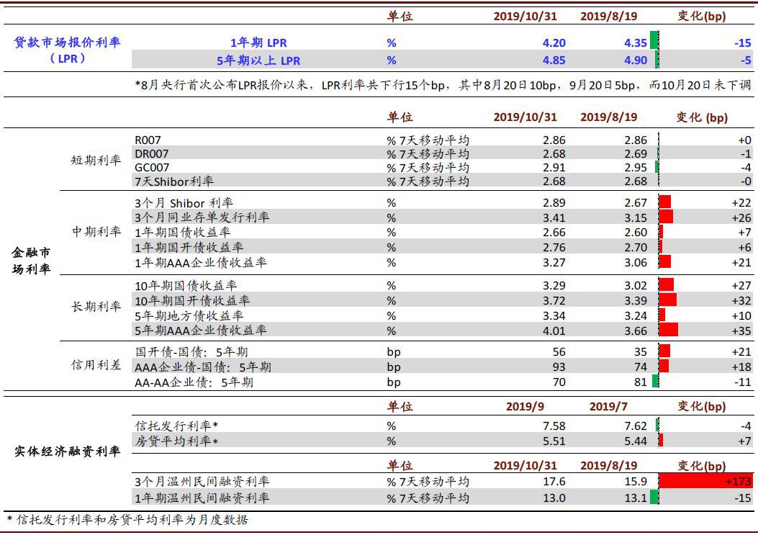The width and height of the screenshot is (758, 535).
Task: Click the 长期利率 category label
Action: point(96,307)
